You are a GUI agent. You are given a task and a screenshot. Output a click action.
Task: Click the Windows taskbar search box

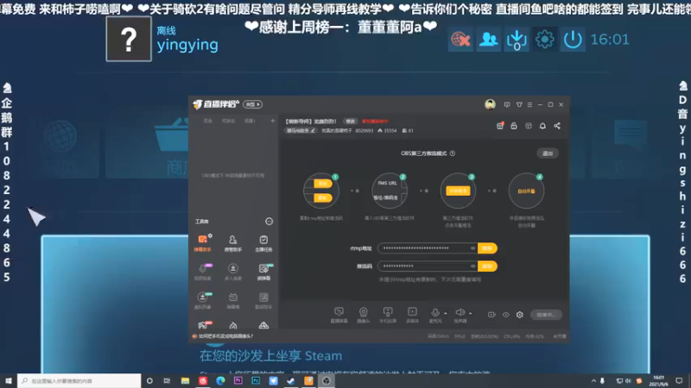[x=79, y=381]
